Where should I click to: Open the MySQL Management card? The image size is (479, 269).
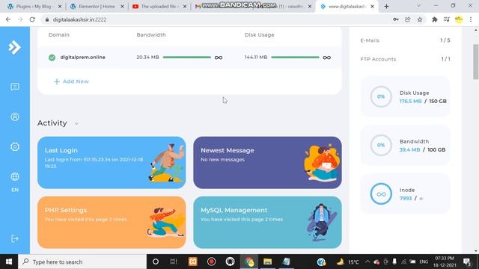267,223
